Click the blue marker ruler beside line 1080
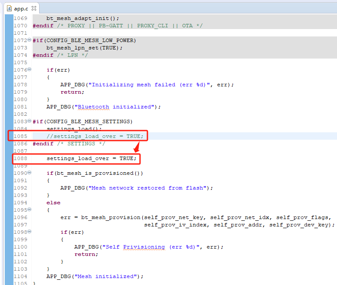 [9, 99]
